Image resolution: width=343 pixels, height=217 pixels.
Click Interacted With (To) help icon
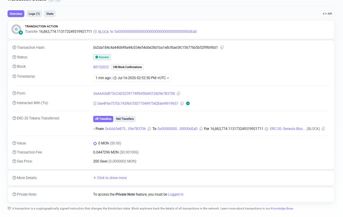(x=14, y=103)
